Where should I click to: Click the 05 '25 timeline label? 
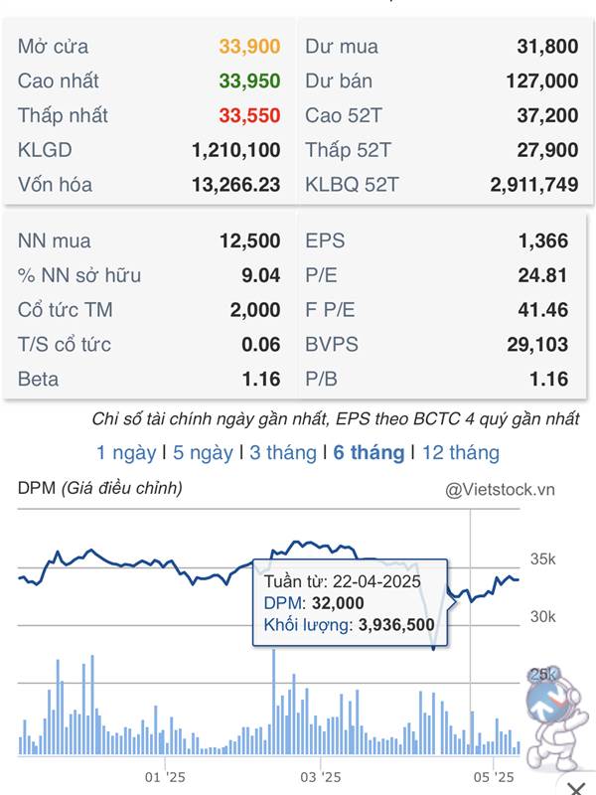(493, 777)
